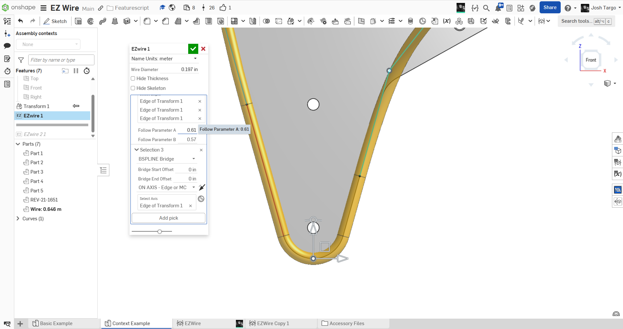Click the comments speech bubble icon
This screenshot has height=329, width=623.
[x=7, y=46]
